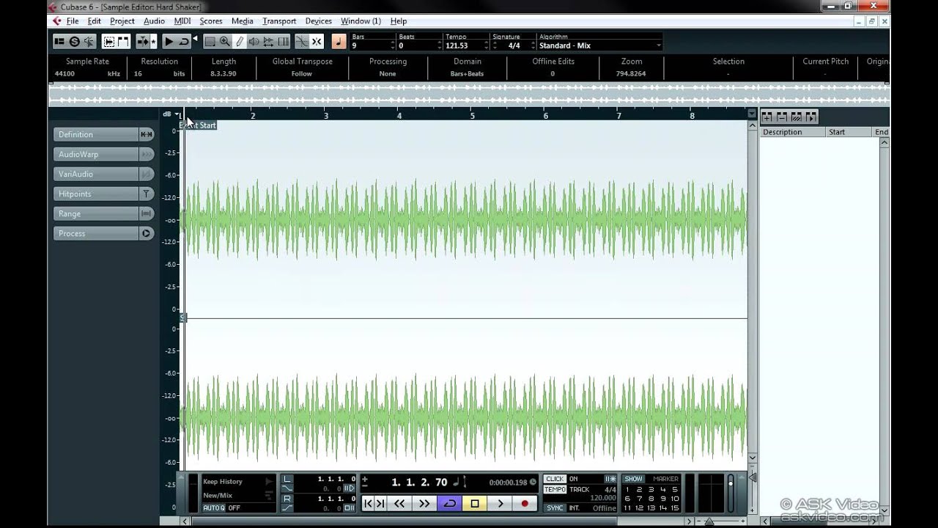Click the Range tab's range icon
The image size is (938, 528).
tap(147, 213)
